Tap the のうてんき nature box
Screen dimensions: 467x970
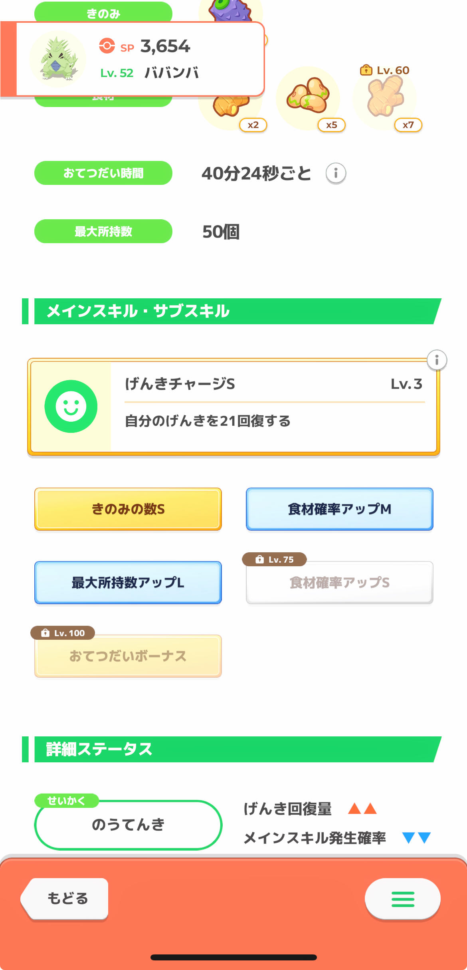coord(128,825)
